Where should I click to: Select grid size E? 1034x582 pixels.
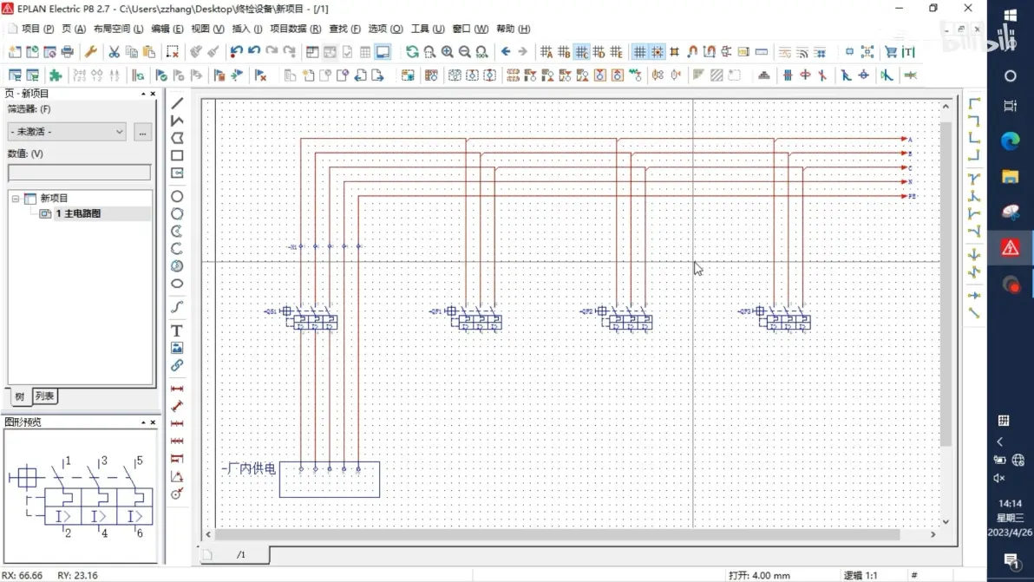click(617, 51)
